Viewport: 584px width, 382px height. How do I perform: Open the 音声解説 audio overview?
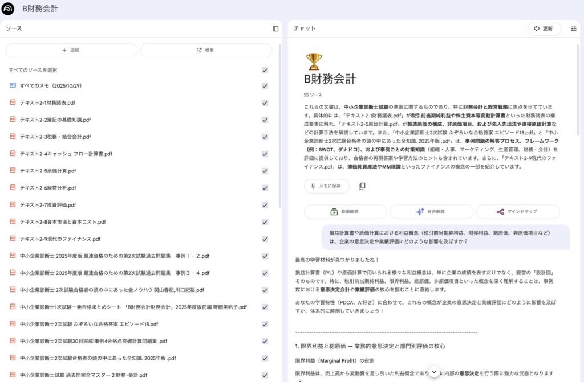pos(431,212)
